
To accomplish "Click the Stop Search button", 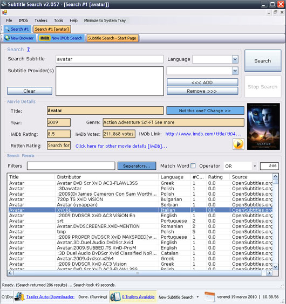I will tap(263, 87).
